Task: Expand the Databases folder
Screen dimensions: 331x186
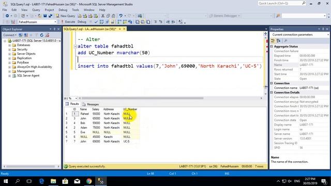Action: [x=9, y=45]
